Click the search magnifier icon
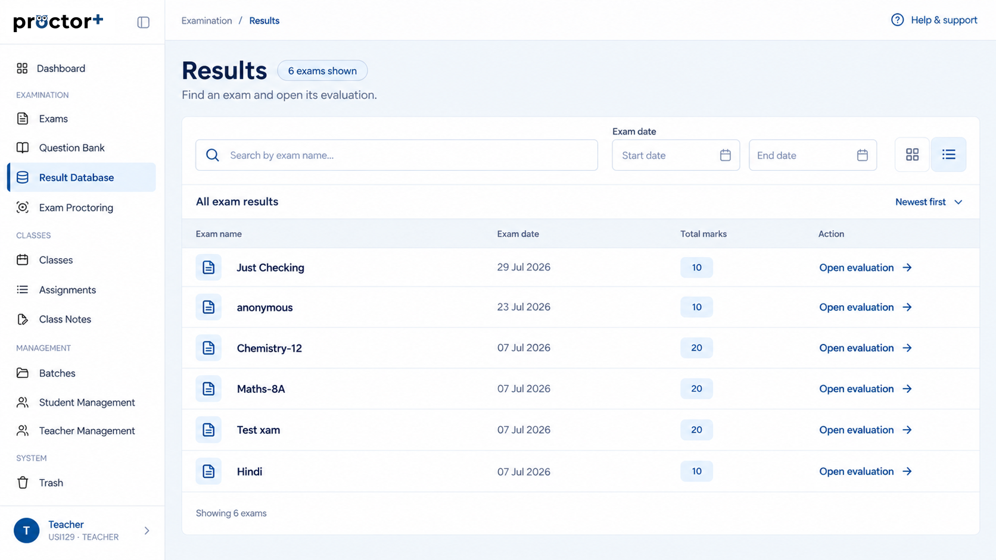Viewport: 996px width, 560px height. pyautogui.click(x=212, y=155)
